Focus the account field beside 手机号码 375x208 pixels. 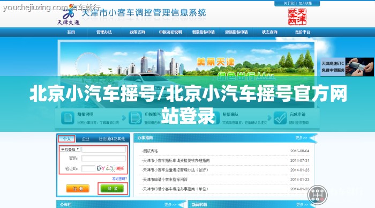coord(103,150)
